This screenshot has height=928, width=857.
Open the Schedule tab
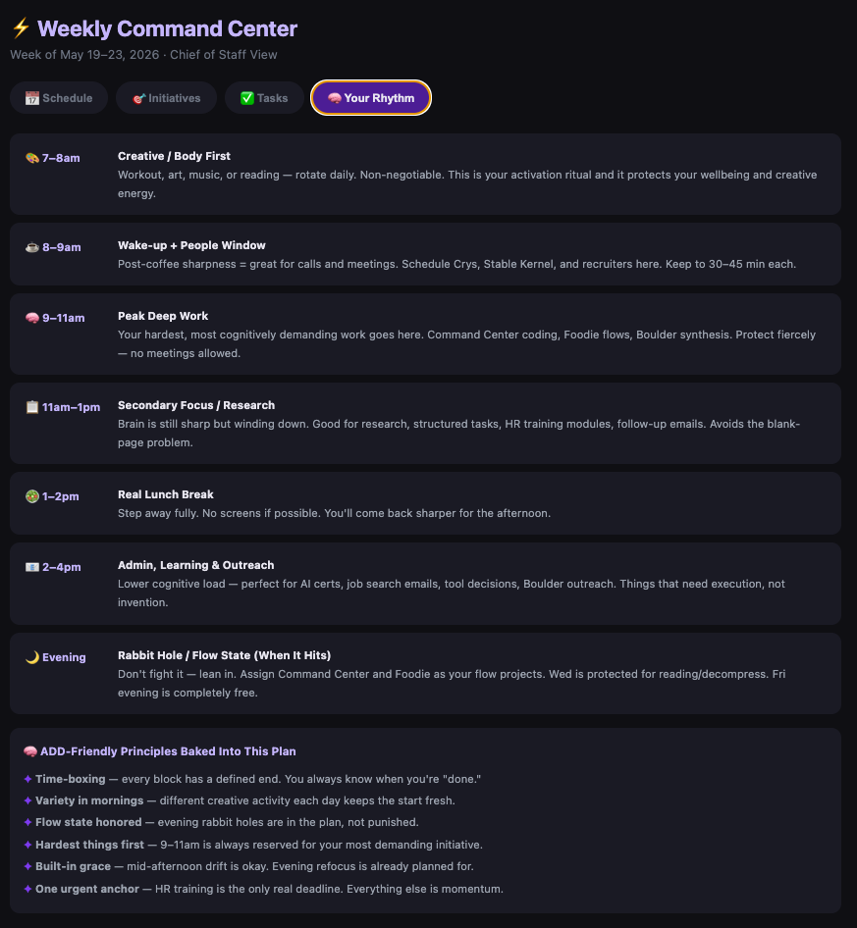click(59, 98)
